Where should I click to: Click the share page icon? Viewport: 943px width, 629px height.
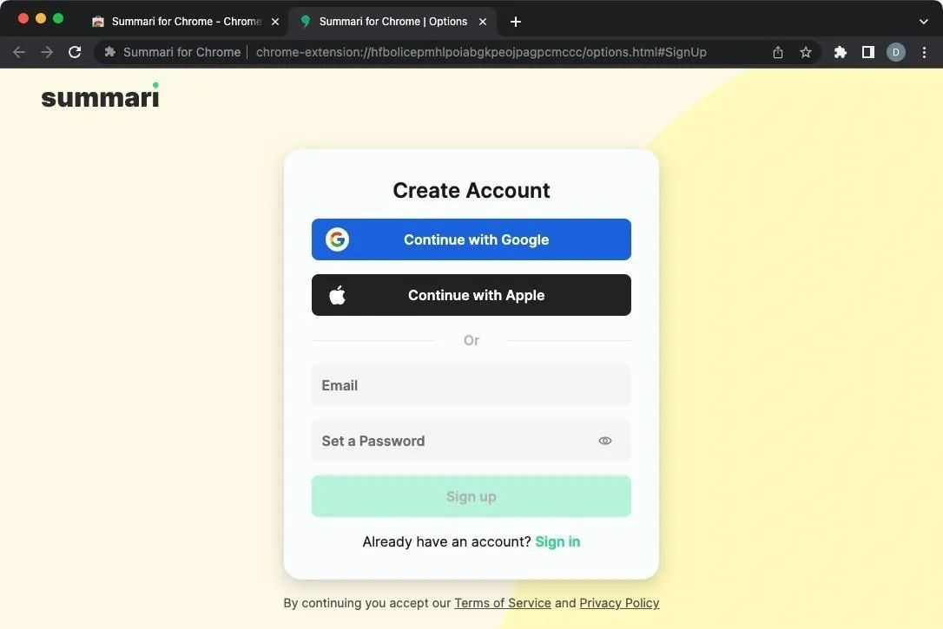coord(778,52)
